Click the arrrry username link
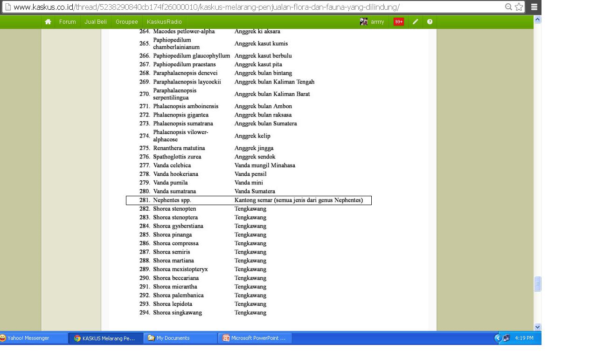Screen dimensions: 597x358 (377, 22)
